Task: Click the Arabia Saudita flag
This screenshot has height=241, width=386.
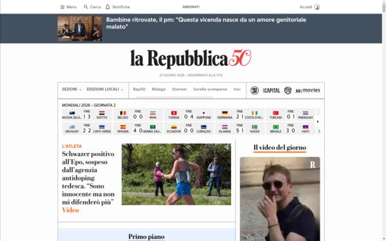Action: click(x=152, y=127)
